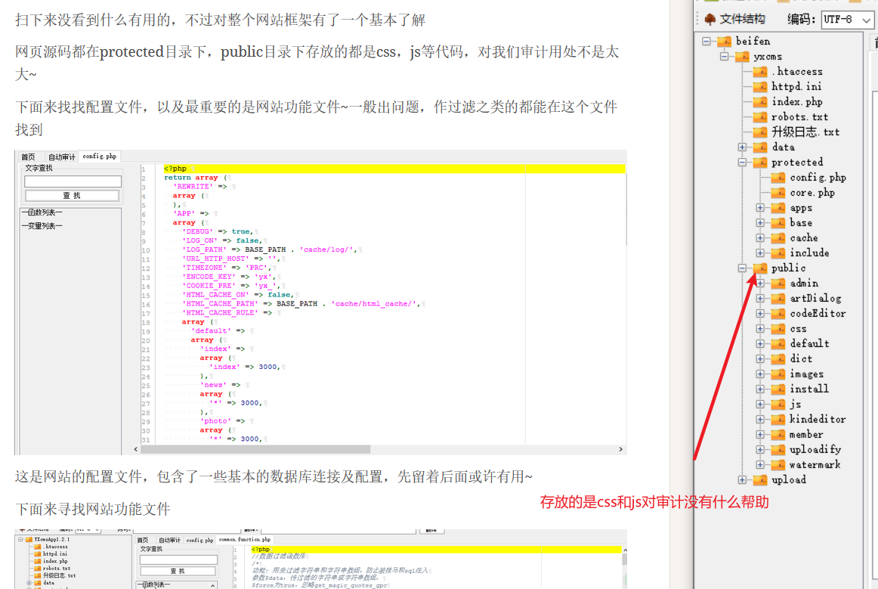Switch to the 自动审计 tab

[61, 157]
